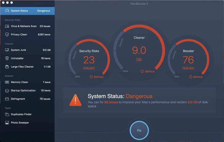Click the Duplicates Finder folder icon
This screenshot has width=224, height=142.
pyautogui.click(x=7, y=114)
